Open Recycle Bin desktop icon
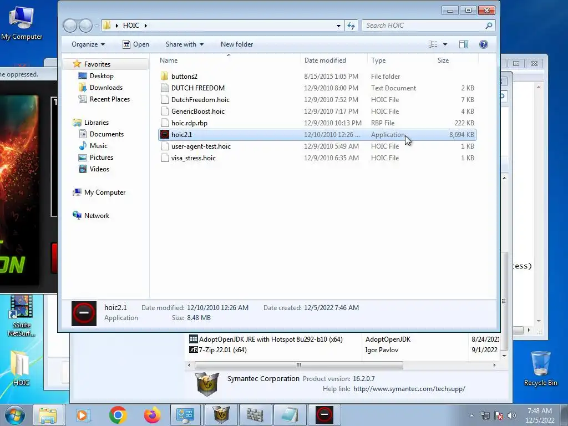 (540, 368)
